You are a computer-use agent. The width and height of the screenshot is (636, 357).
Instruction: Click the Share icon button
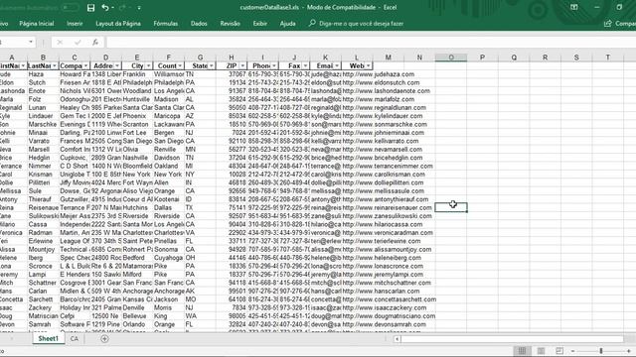click(x=607, y=24)
